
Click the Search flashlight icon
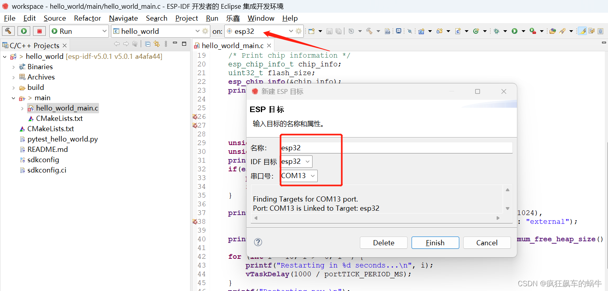562,31
